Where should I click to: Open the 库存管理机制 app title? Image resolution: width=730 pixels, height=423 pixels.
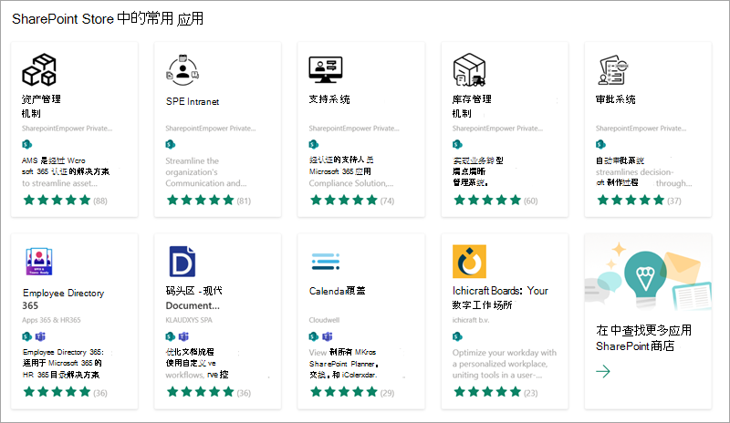coord(472,106)
